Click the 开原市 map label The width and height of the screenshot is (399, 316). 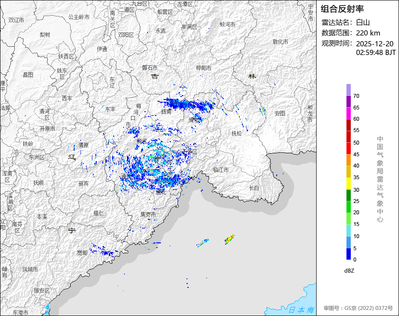click(x=47, y=129)
